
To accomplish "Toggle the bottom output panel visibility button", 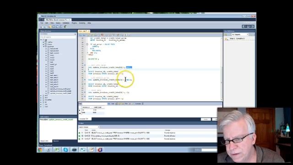I will [248, 27].
